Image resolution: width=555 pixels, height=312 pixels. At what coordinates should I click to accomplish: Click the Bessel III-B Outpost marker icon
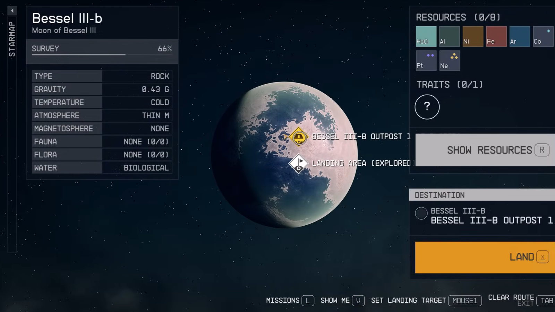298,137
